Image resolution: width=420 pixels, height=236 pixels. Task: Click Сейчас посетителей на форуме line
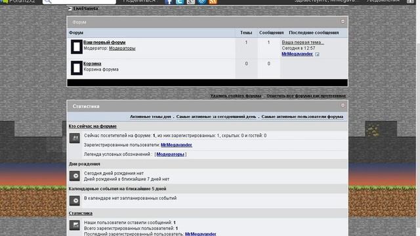(175, 136)
